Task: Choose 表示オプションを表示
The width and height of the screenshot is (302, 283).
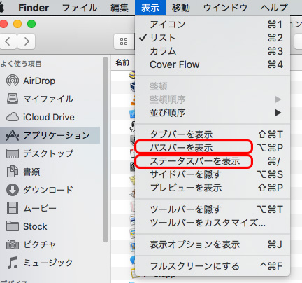Action: pos(213,244)
